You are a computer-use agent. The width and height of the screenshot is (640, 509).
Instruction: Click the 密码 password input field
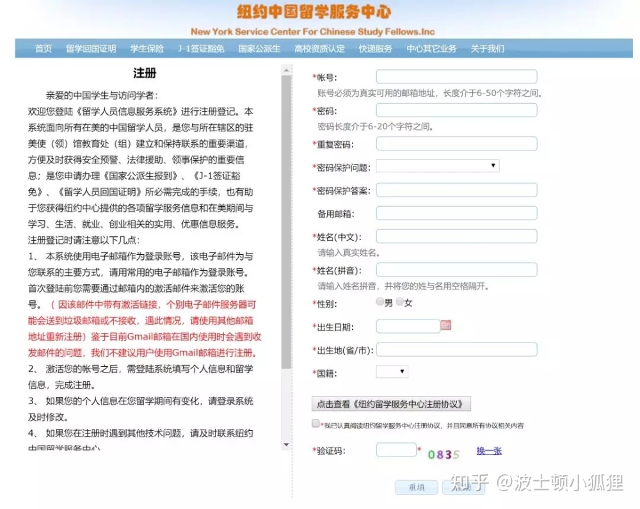coord(456,110)
